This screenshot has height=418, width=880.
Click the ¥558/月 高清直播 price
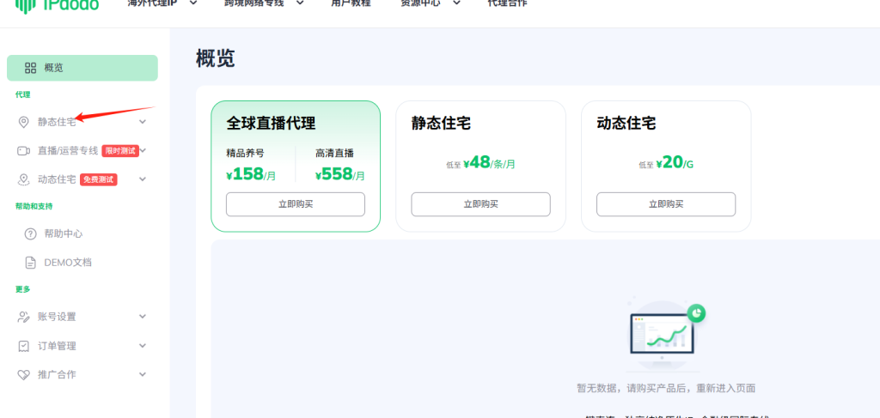pyautogui.click(x=340, y=175)
